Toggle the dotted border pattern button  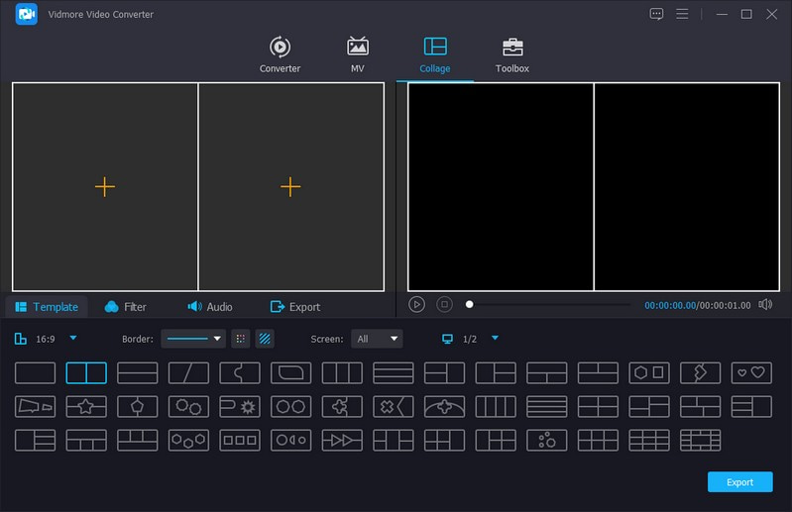(240, 339)
